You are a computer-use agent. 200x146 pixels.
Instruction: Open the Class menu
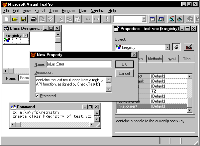[x=83, y=11]
